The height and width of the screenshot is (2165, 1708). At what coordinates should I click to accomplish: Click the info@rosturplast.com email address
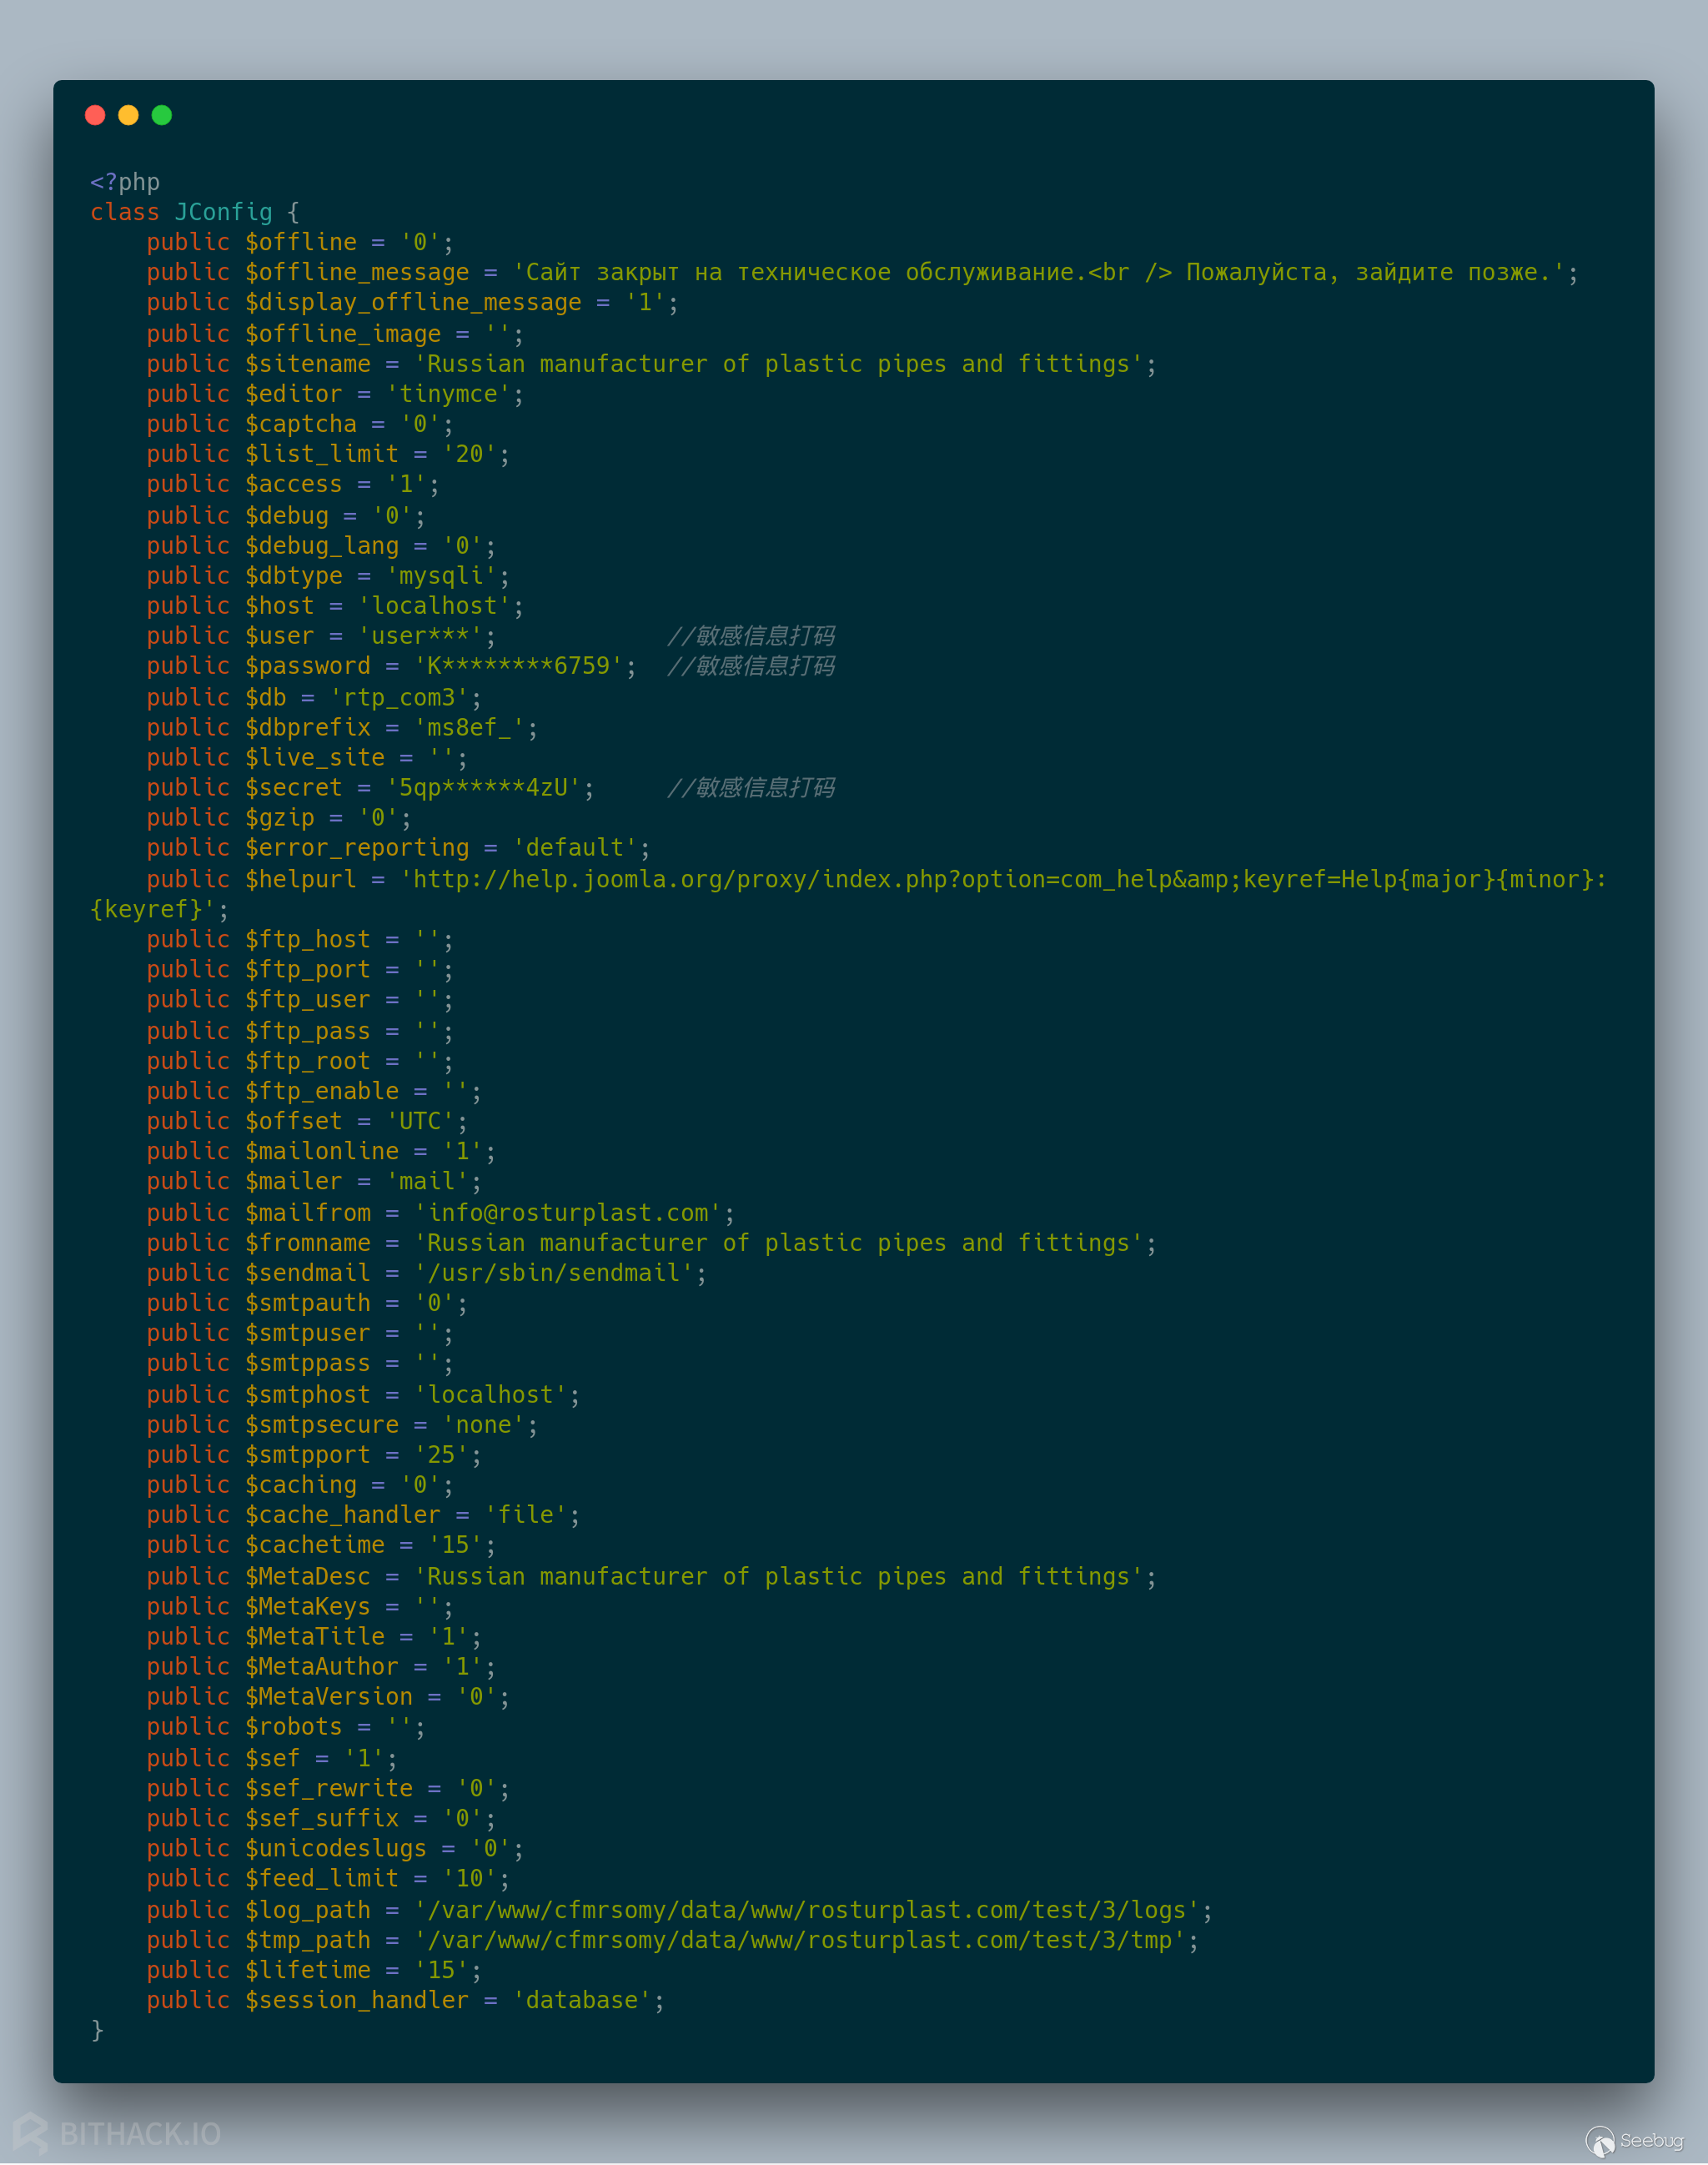pyautogui.click(x=568, y=1212)
